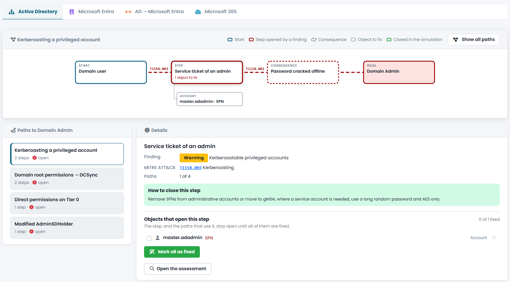510x282 pixels.
Task: Click the T1558.003 label on the graph edge
Action: pyautogui.click(x=159, y=69)
